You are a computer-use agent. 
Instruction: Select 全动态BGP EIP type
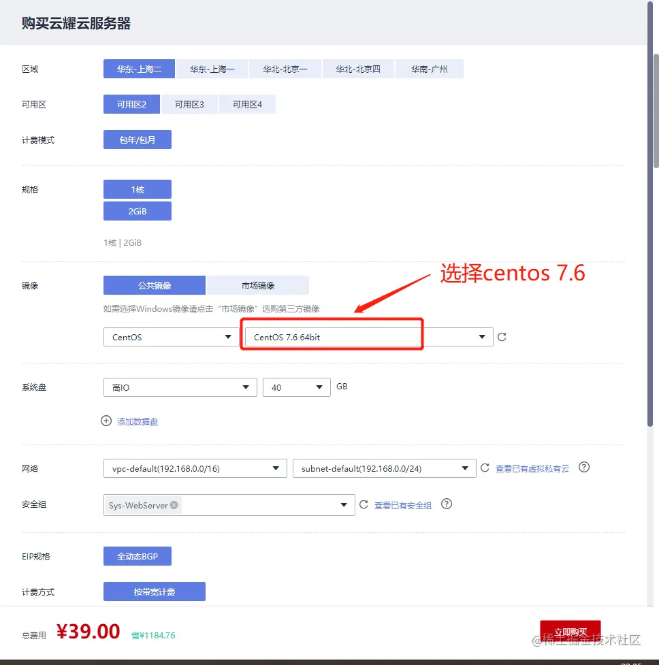point(138,556)
